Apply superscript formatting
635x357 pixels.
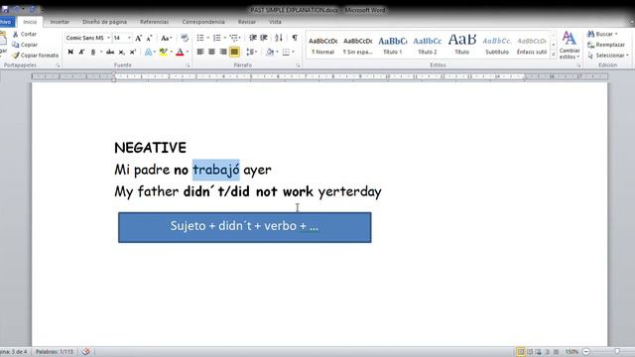tap(132, 52)
